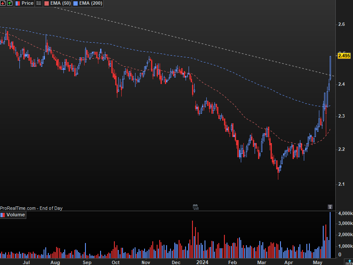This screenshot has height=265, width=353.
Task: Click the May label on time axis
Action: (318, 262)
